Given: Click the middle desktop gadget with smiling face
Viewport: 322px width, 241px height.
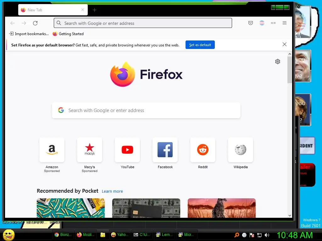Looking at the screenshot, I should point(303,66).
